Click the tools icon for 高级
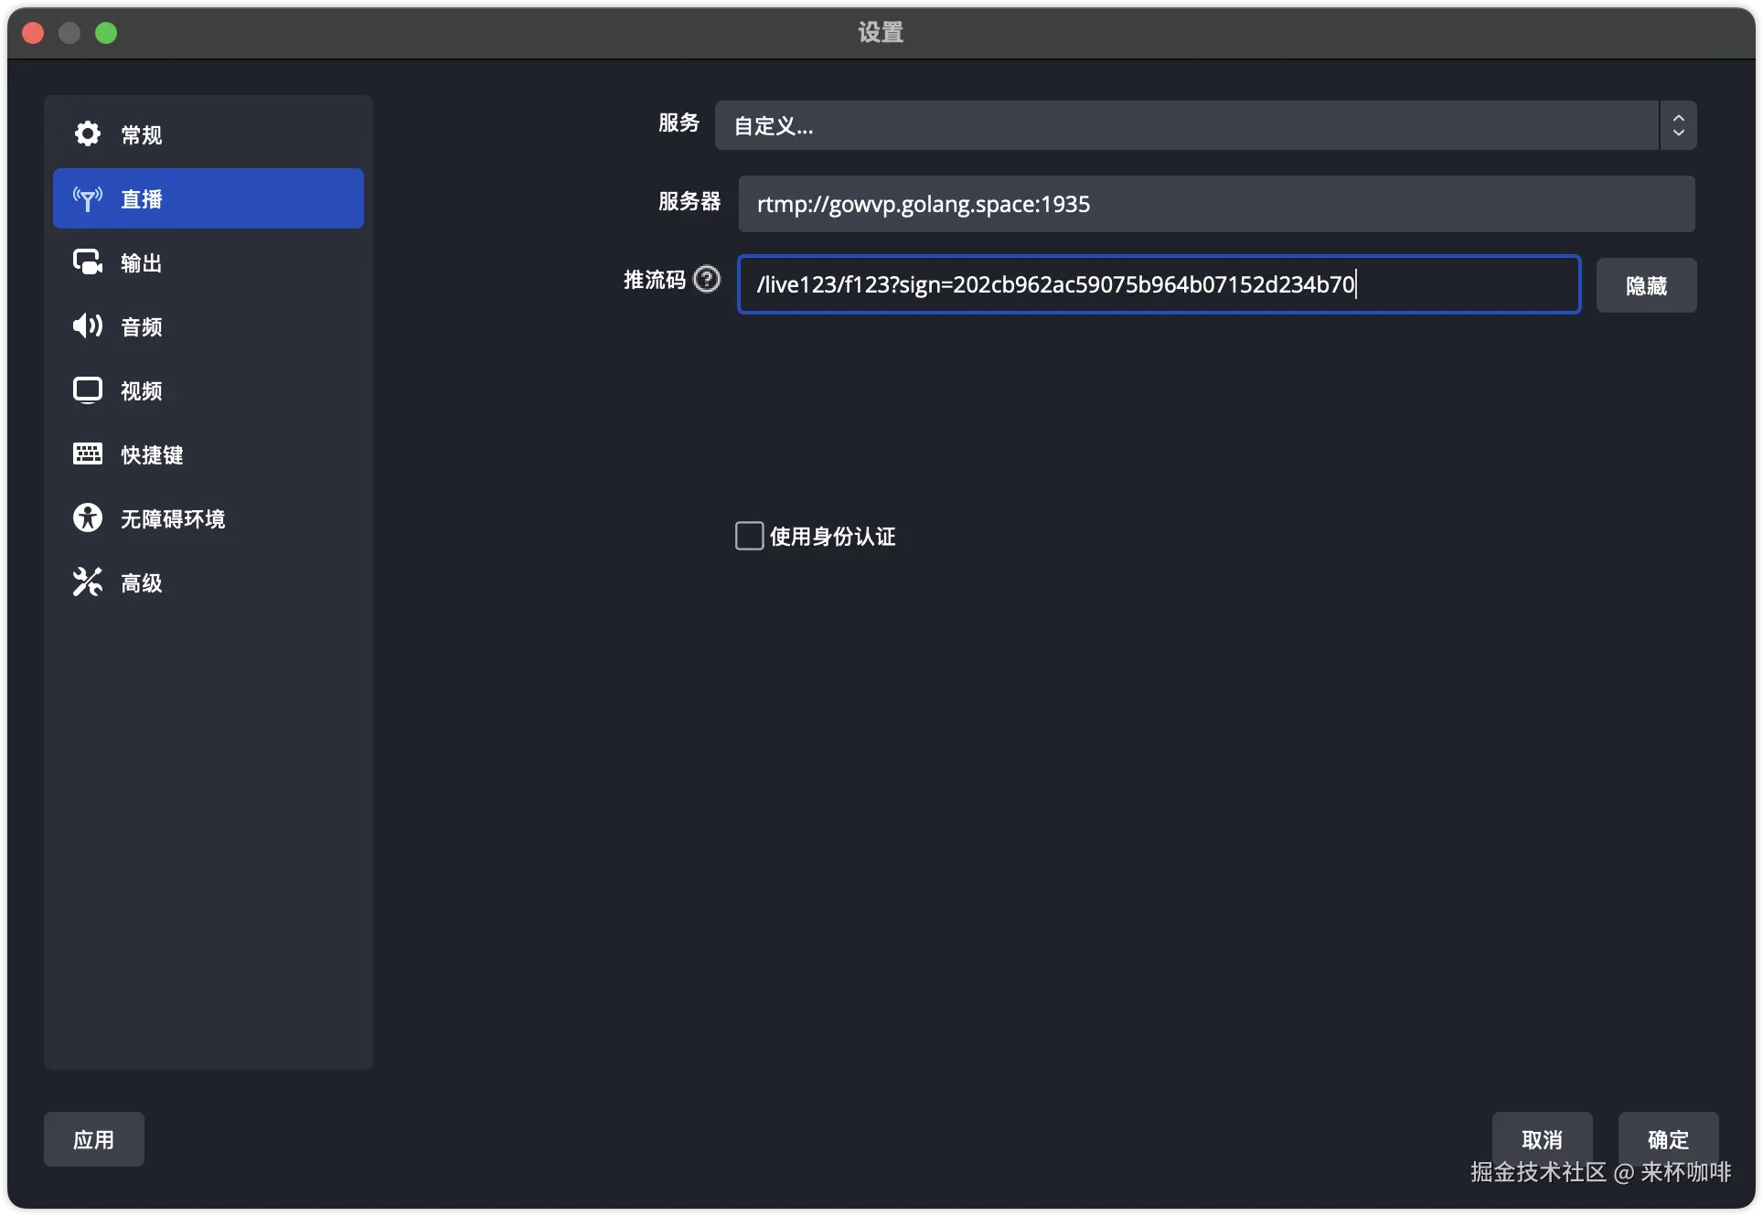Screen dimensions: 1763x1216 (x=88, y=582)
